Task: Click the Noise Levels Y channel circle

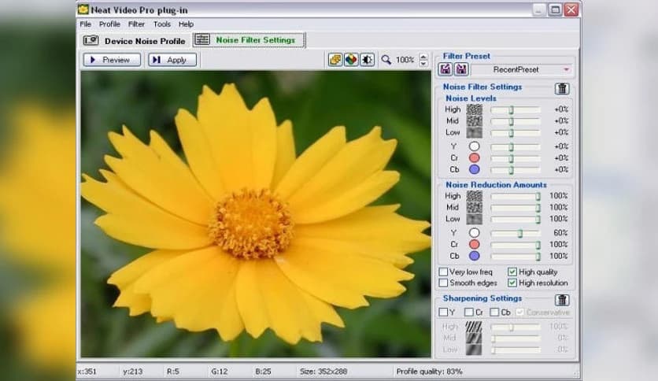Action: (474, 146)
